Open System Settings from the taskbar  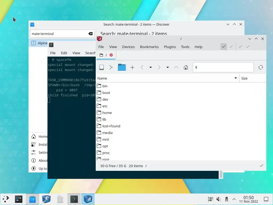coord(19,199)
